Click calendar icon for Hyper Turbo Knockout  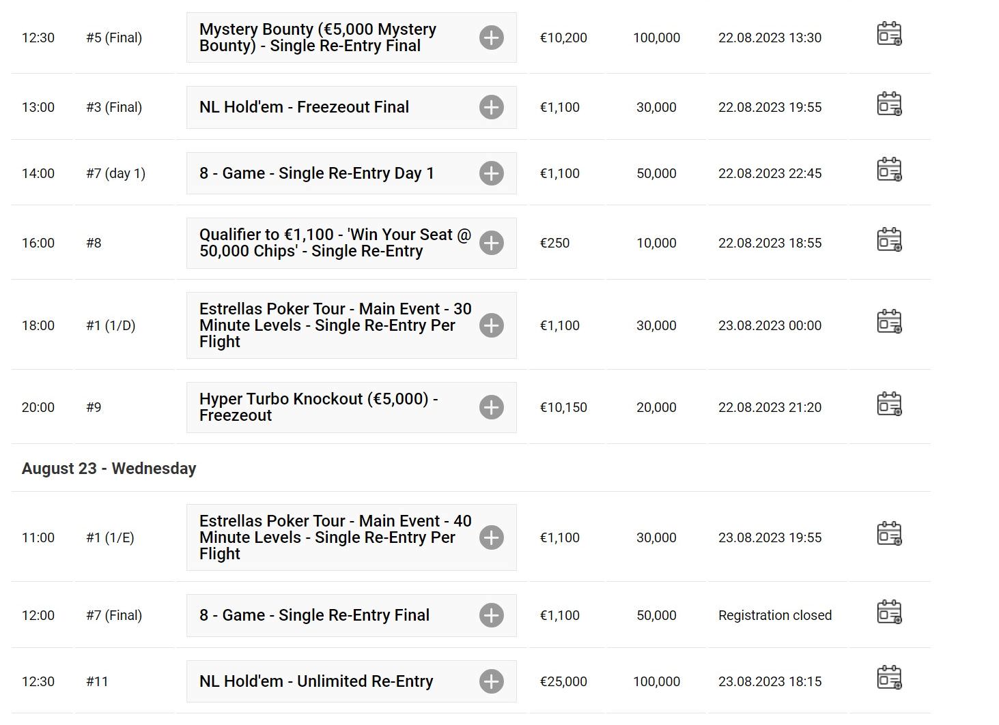(889, 404)
